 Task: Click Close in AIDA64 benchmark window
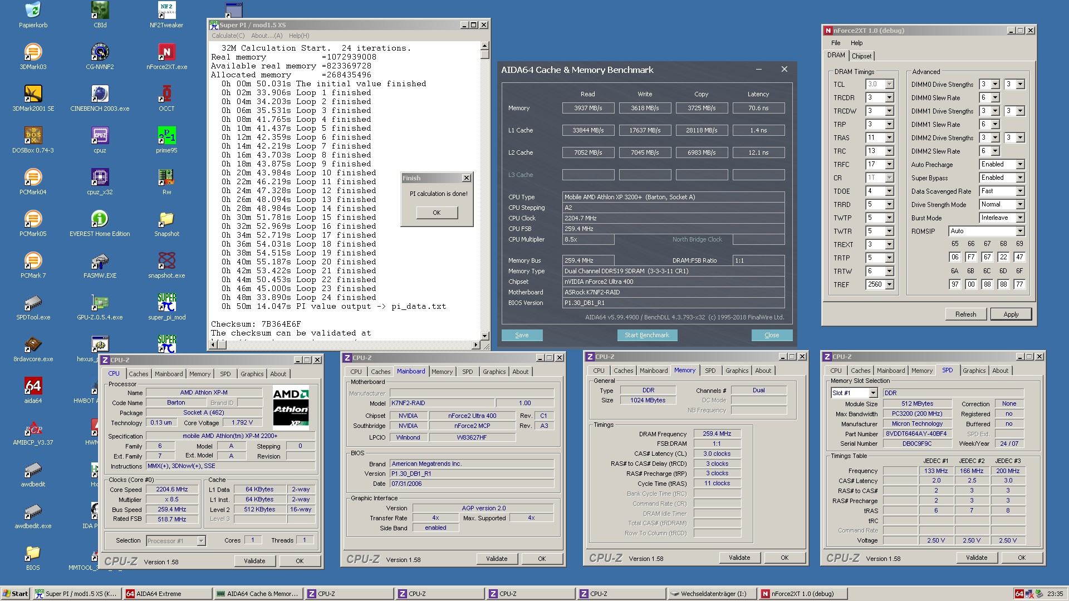(x=772, y=335)
